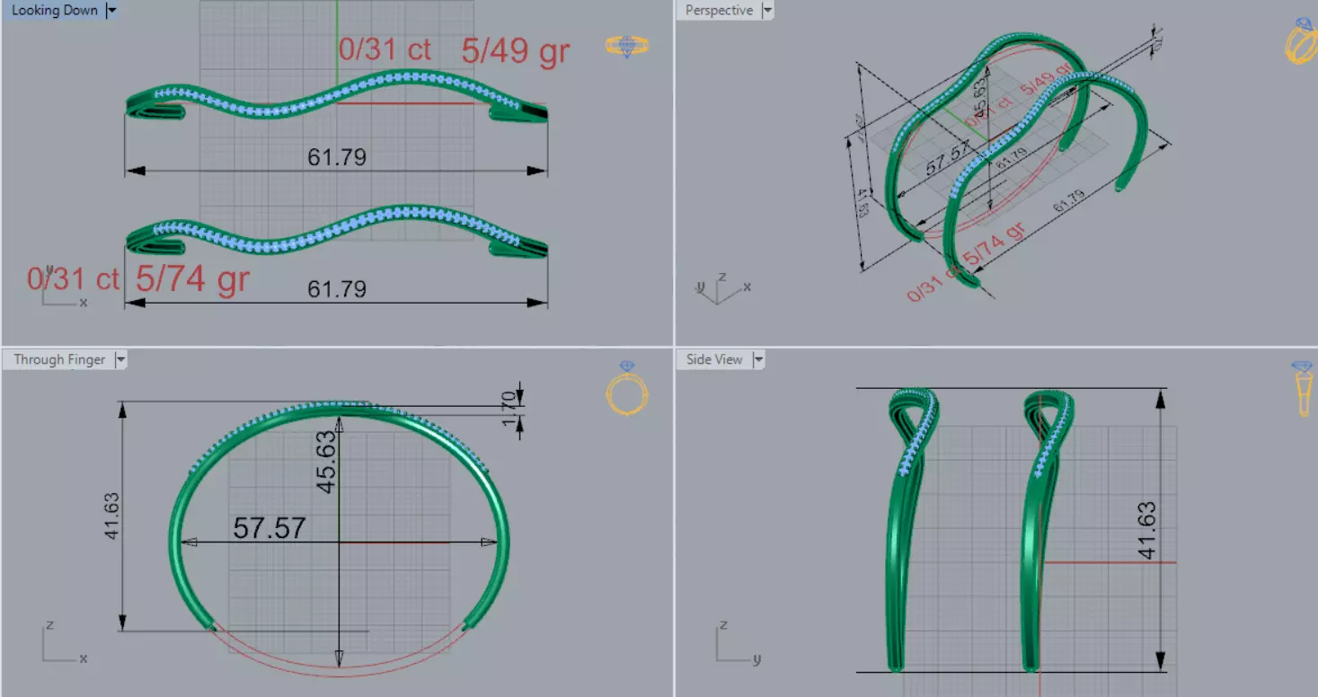The height and width of the screenshot is (697, 1318).
Task: Open the Perspective viewport dropdown arrow
Action: [767, 11]
